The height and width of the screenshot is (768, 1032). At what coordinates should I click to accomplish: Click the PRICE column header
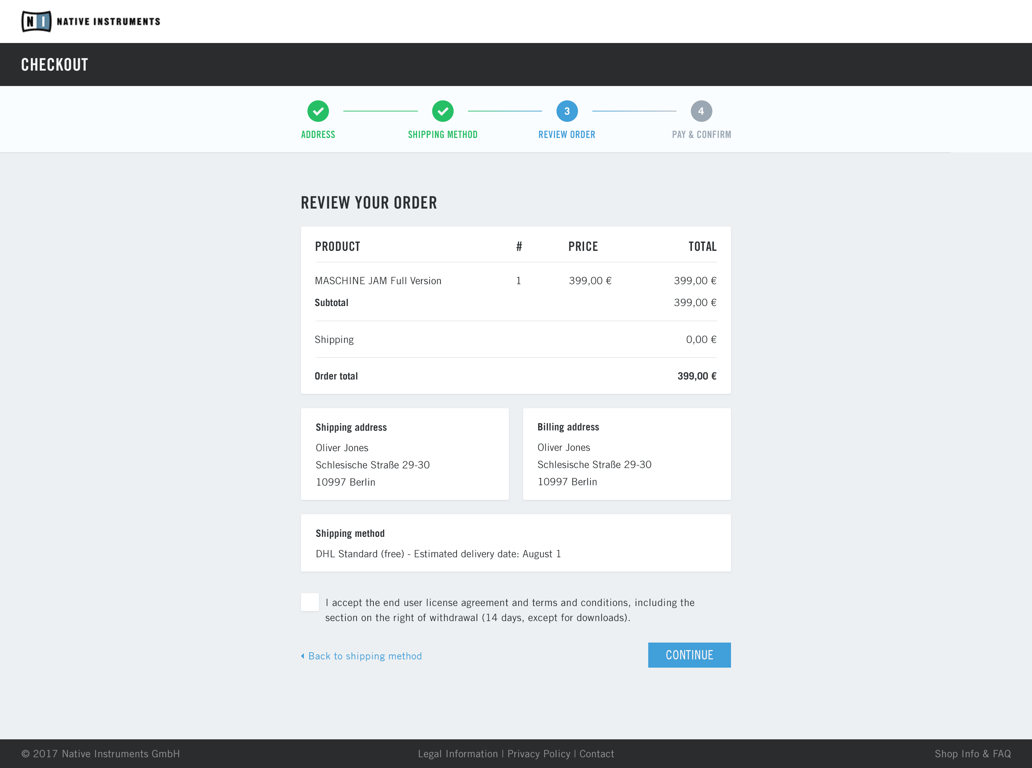tap(583, 247)
